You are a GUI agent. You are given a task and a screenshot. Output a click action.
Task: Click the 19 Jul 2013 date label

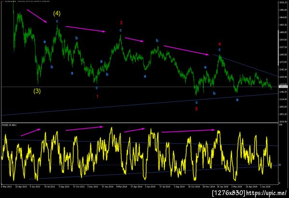point(50,187)
